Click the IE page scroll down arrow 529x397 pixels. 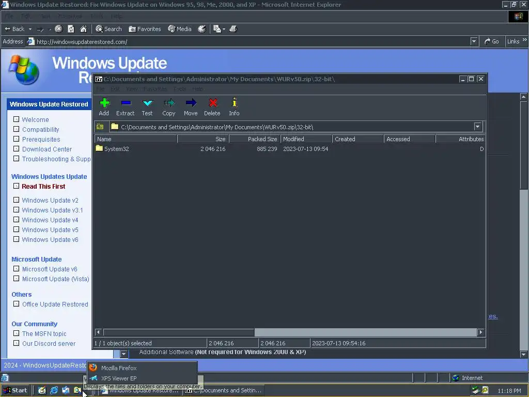(x=523, y=355)
